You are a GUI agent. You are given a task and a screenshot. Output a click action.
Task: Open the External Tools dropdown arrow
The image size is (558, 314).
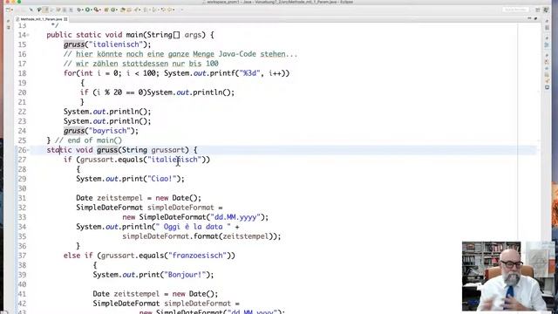click(100, 10)
